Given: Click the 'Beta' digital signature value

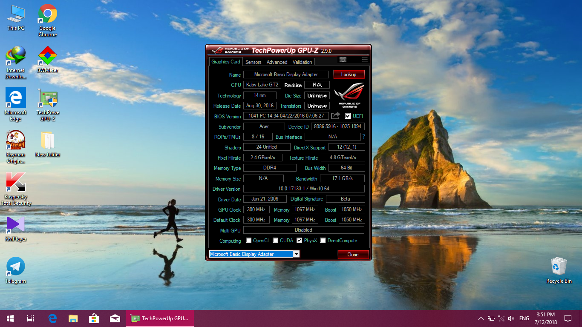Looking at the screenshot, I should 346,199.
